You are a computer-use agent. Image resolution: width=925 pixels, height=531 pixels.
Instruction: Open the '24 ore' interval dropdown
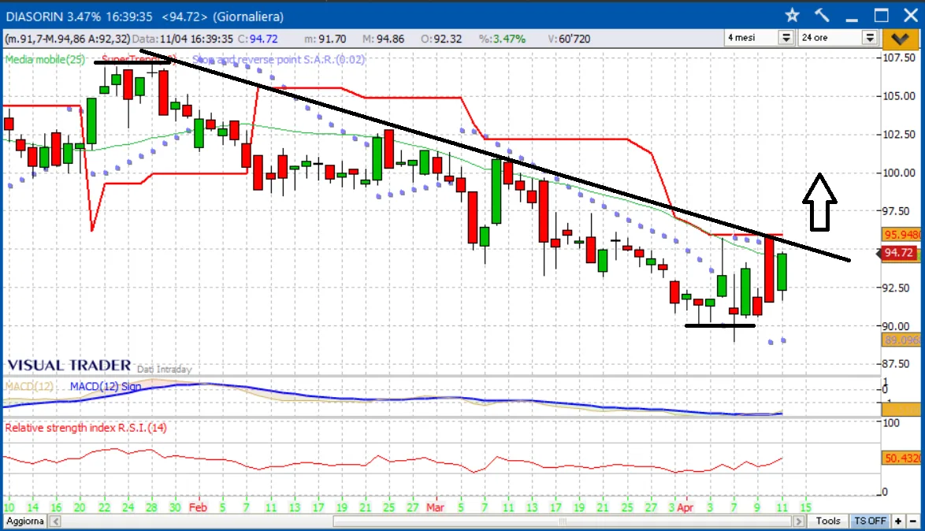870,38
